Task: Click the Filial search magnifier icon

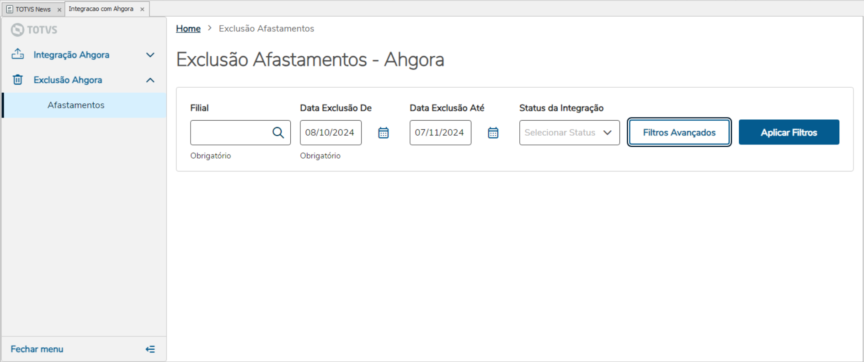Action: pyautogui.click(x=278, y=133)
